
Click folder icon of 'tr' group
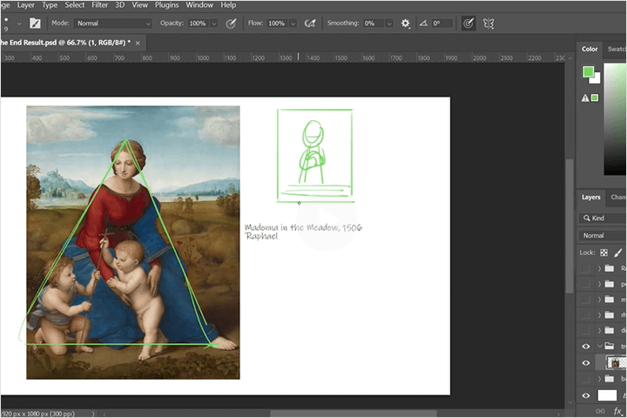(609, 346)
